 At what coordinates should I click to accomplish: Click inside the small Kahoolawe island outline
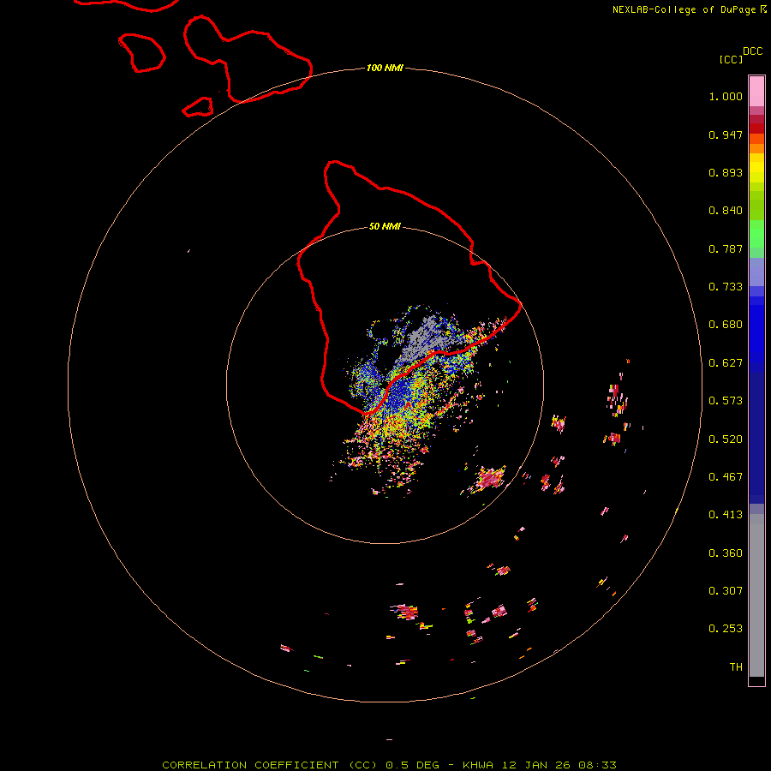tap(199, 108)
